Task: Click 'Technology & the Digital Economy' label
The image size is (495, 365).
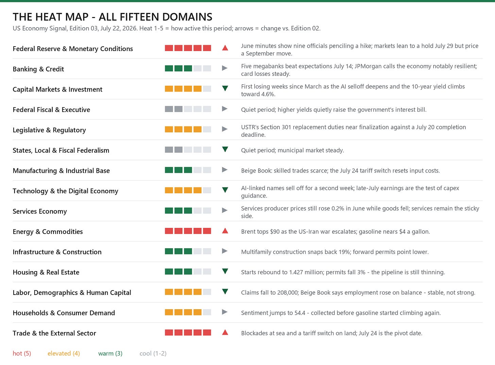Action: [65, 191]
